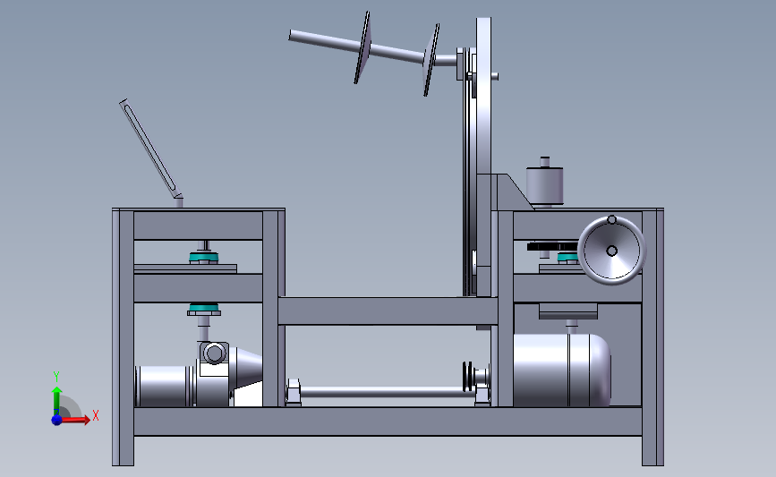Viewport: 776px width, 477px height.
Task: Select the black V-belt pulley on the drive shaft
Action: click(x=468, y=377)
